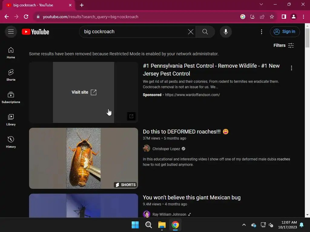The height and width of the screenshot is (232, 310).
Task: Click the SHORTS badge on roach thumbnail
Action: pos(126,185)
